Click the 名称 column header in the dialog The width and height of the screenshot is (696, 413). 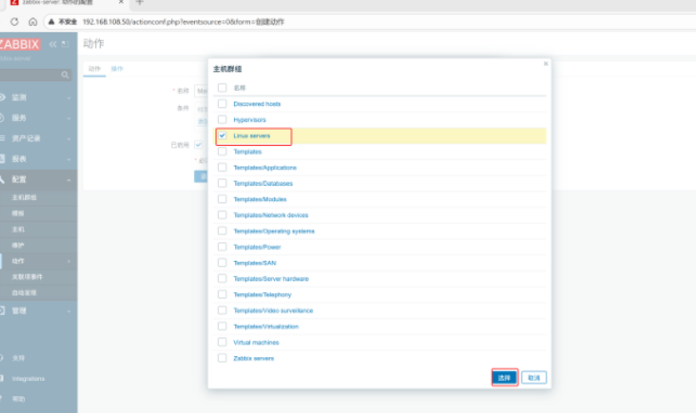coord(239,88)
